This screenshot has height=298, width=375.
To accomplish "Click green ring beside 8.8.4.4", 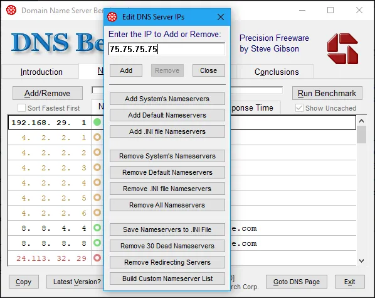I will click(97, 228).
